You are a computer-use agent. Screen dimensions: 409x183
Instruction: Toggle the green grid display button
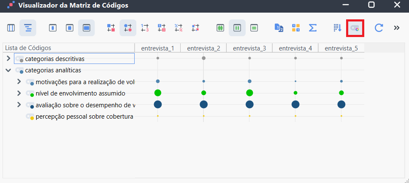[x=220, y=28]
